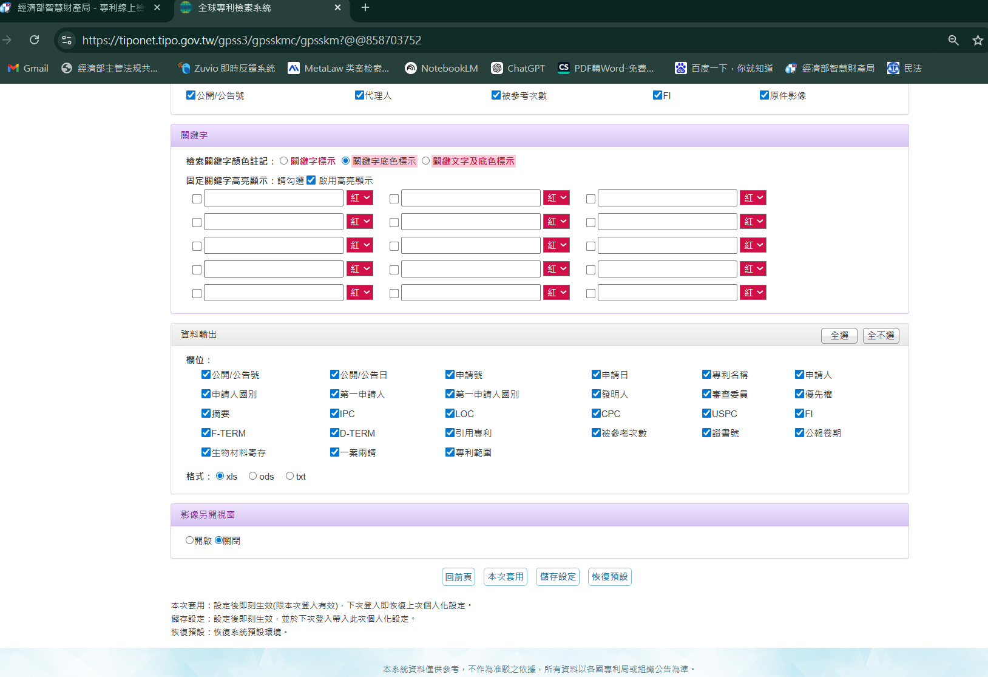Open the first keyword row 紅 color dropdown
Screen dimensions: 988x677
click(360, 198)
